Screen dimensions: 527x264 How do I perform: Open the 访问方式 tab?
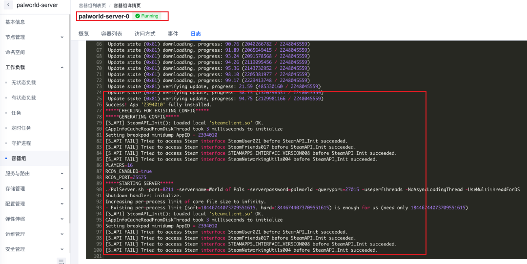tap(145, 34)
